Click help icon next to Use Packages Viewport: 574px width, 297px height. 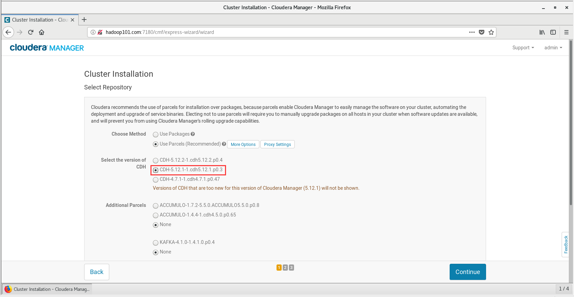point(193,134)
